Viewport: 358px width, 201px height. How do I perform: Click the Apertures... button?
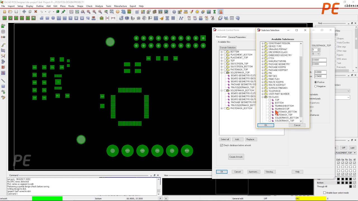[253, 172]
